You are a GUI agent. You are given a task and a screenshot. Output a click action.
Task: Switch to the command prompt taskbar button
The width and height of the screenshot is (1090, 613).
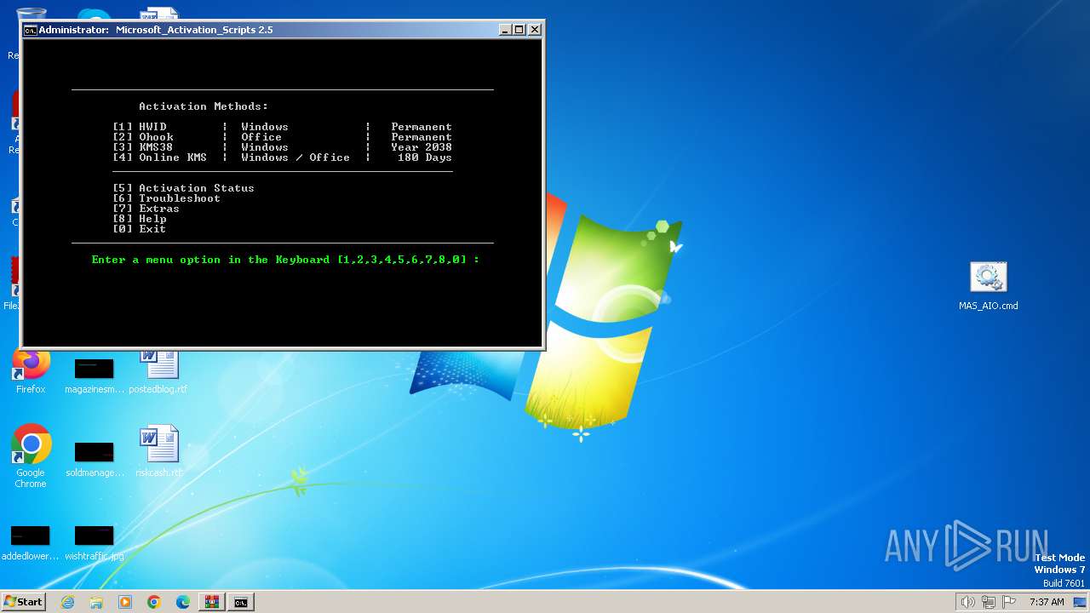point(241,602)
